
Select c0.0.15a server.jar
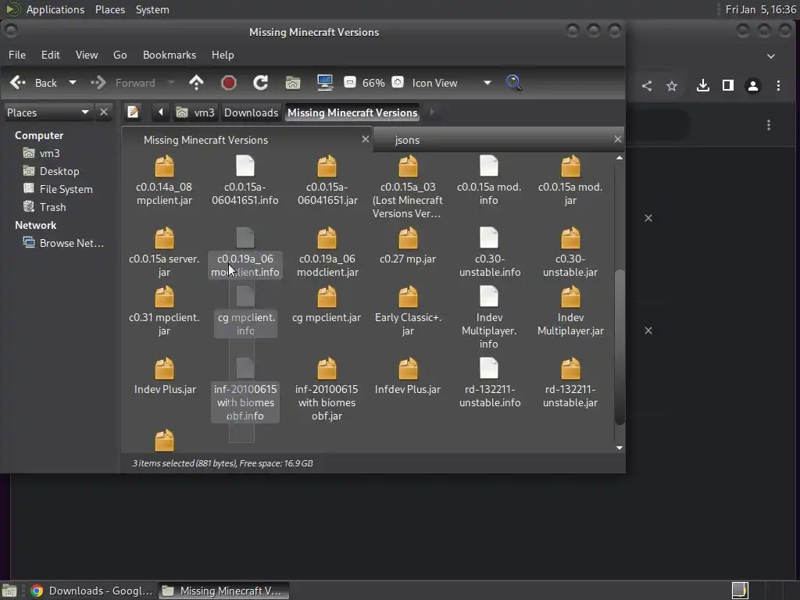click(164, 252)
